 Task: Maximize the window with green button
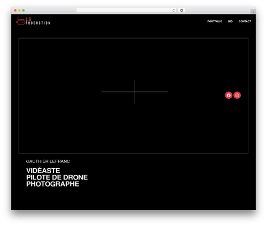[x=23, y=11]
